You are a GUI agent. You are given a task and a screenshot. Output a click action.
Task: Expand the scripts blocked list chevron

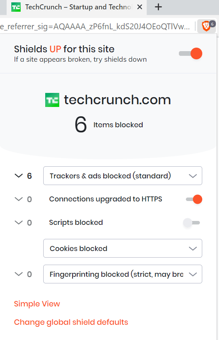click(19, 223)
